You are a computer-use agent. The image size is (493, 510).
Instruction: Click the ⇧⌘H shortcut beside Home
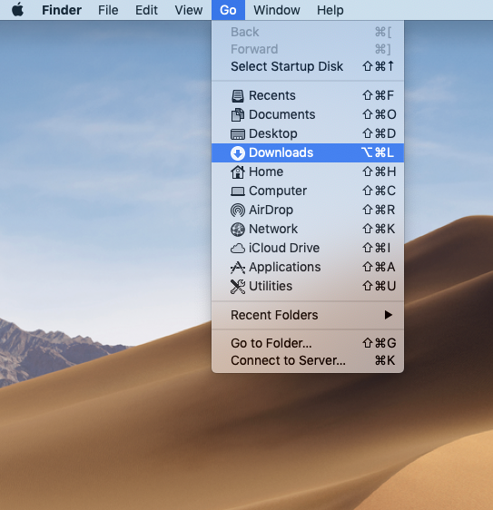pos(380,172)
